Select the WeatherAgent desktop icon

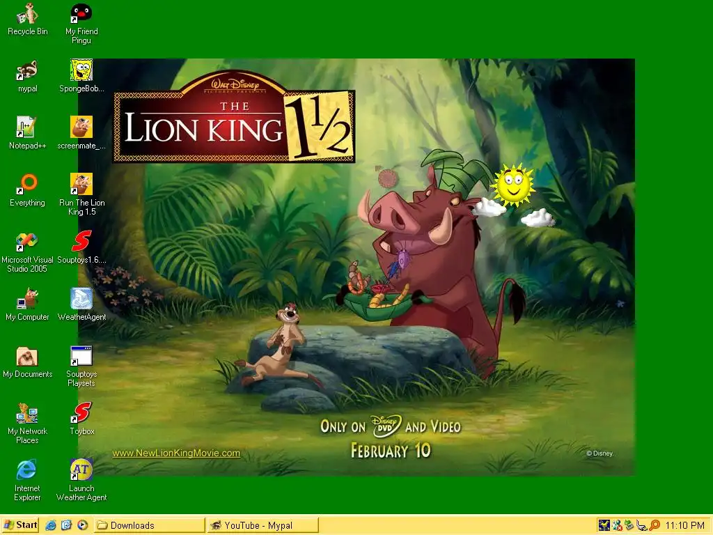(81, 304)
